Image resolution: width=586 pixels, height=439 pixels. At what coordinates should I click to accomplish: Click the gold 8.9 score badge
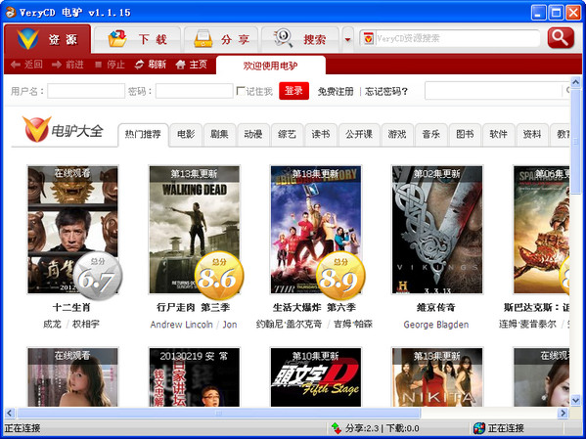pyautogui.click(x=340, y=276)
